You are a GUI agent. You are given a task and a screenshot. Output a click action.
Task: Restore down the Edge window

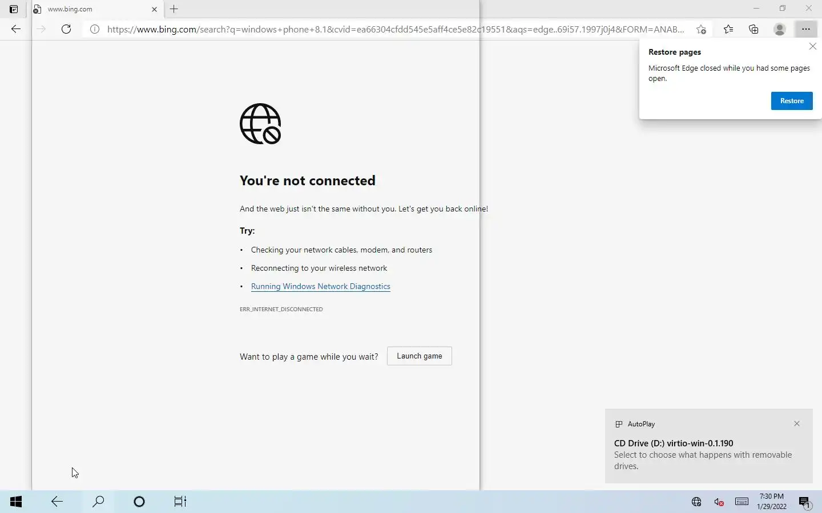click(x=783, y=9)
